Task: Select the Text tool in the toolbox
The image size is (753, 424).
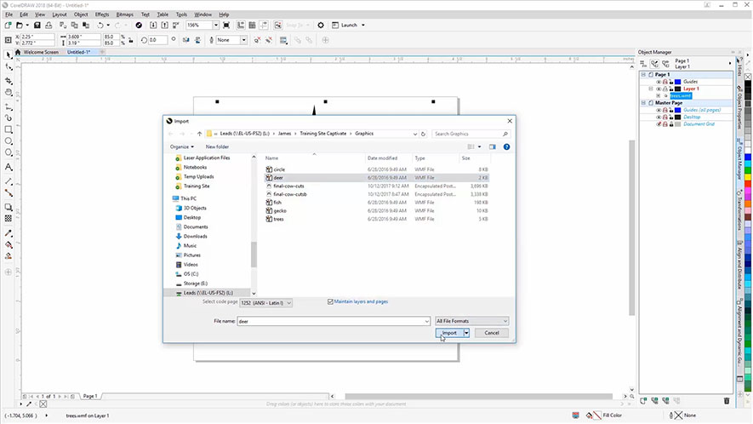Action: click(9, 168)
